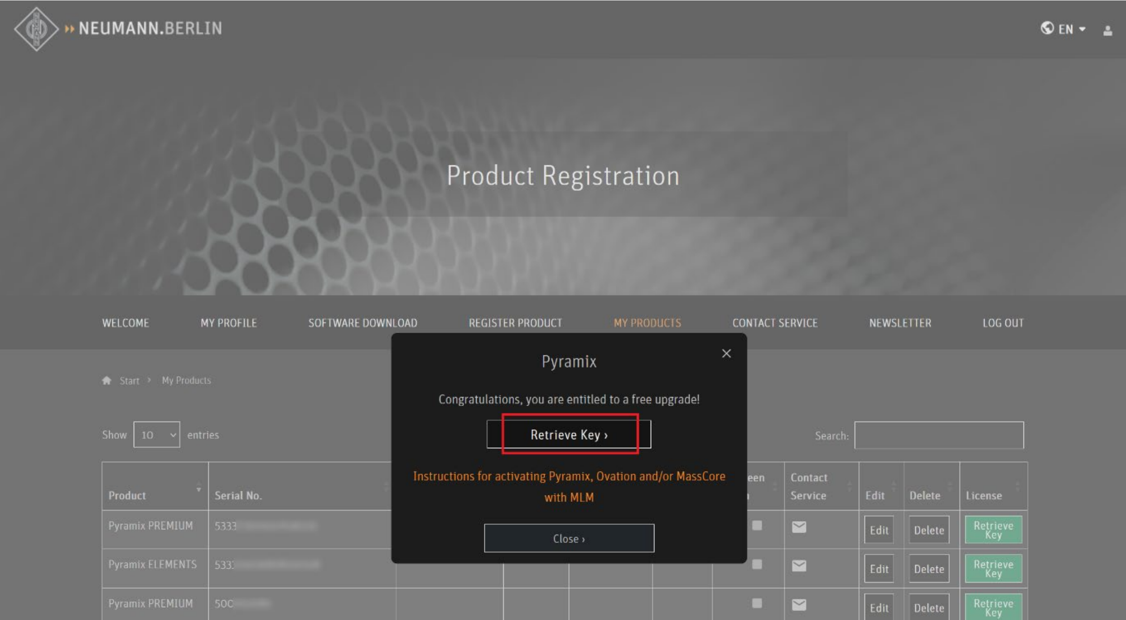Click envelope icon in third product row
Screen dimensions: 1126x620
799,604
